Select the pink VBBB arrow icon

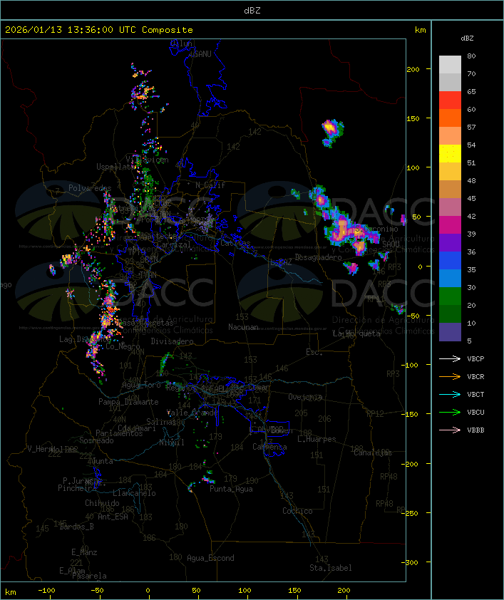point(450,430)
